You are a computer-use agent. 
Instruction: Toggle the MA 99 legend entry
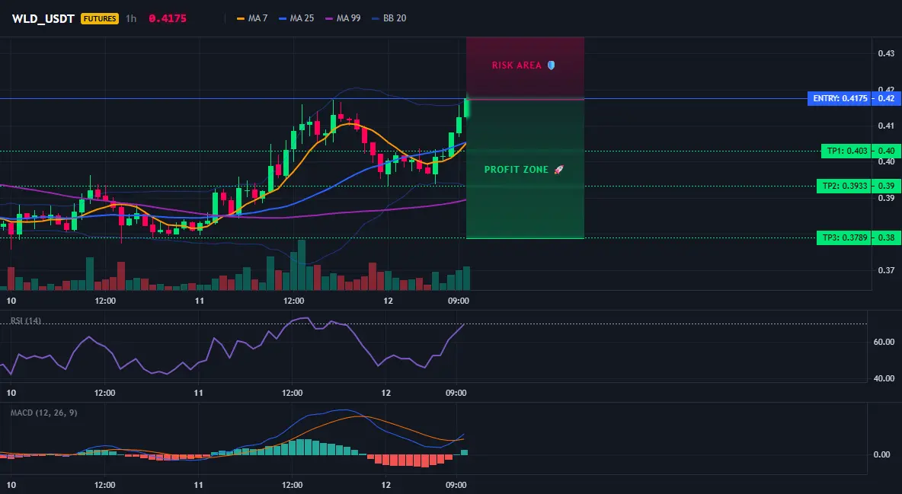(343, 18)
